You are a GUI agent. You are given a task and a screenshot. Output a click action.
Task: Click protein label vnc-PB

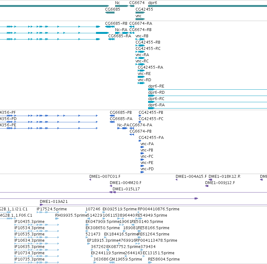[x=147, y=150]
